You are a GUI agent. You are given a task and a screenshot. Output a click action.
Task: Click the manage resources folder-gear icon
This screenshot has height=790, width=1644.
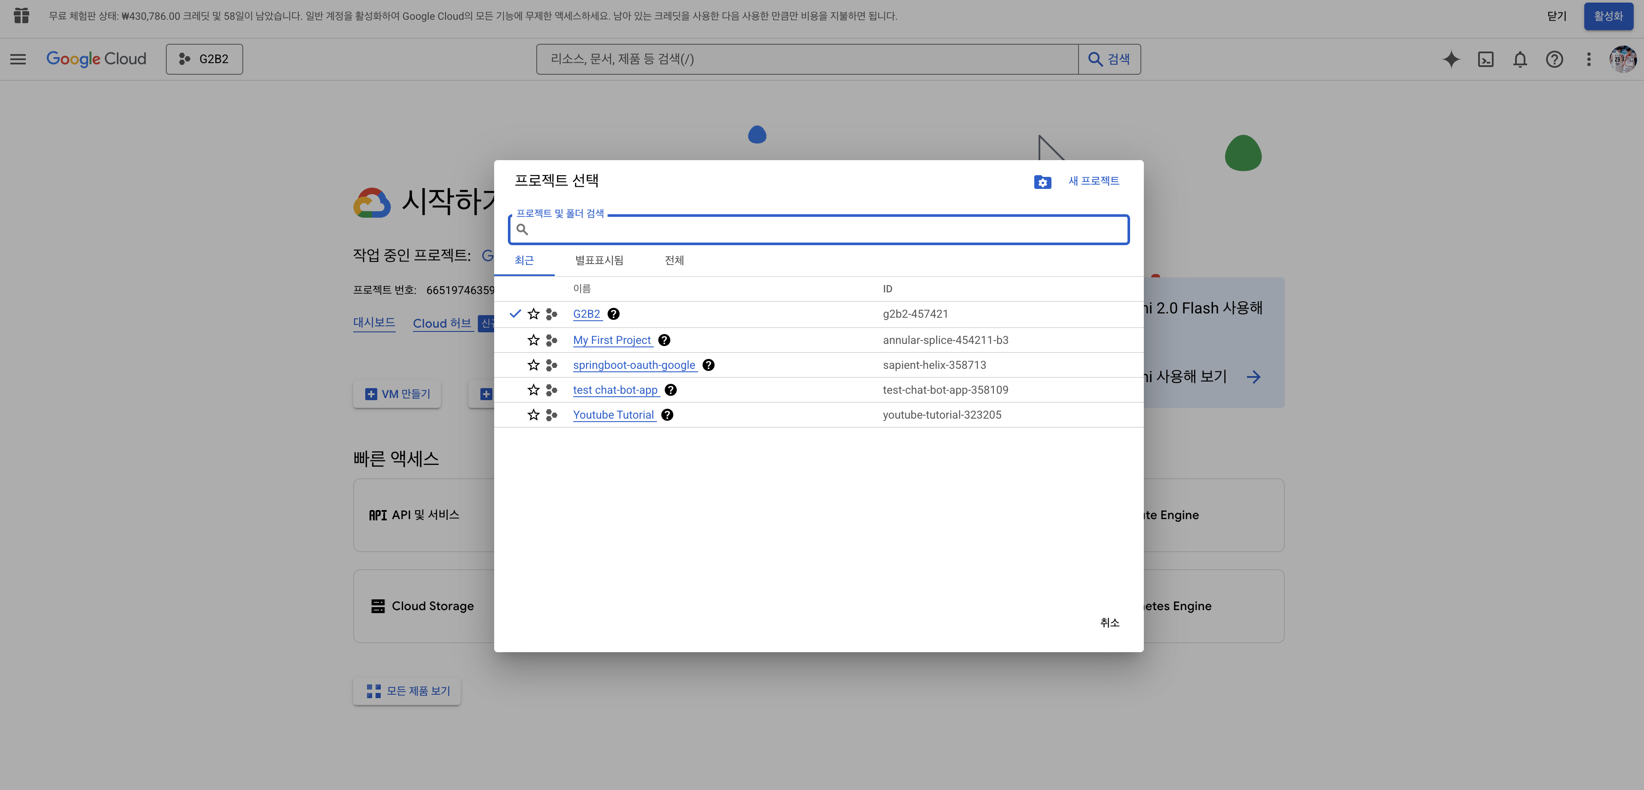pyautogui.click(x=1042, y=182)
